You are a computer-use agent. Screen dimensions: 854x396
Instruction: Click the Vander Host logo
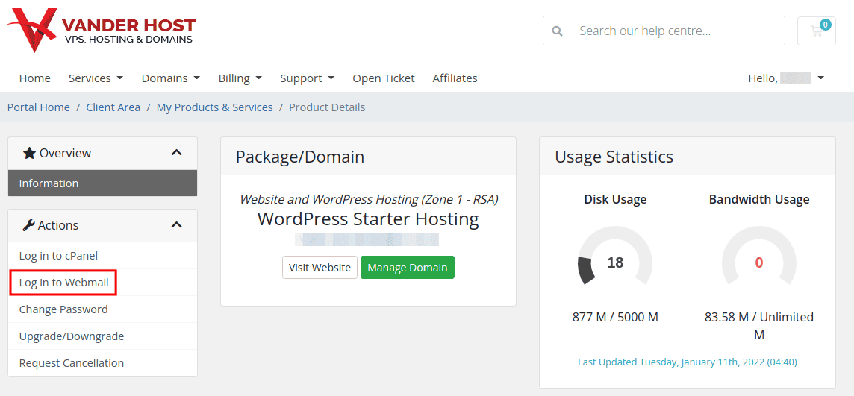(x=102, y=30)
